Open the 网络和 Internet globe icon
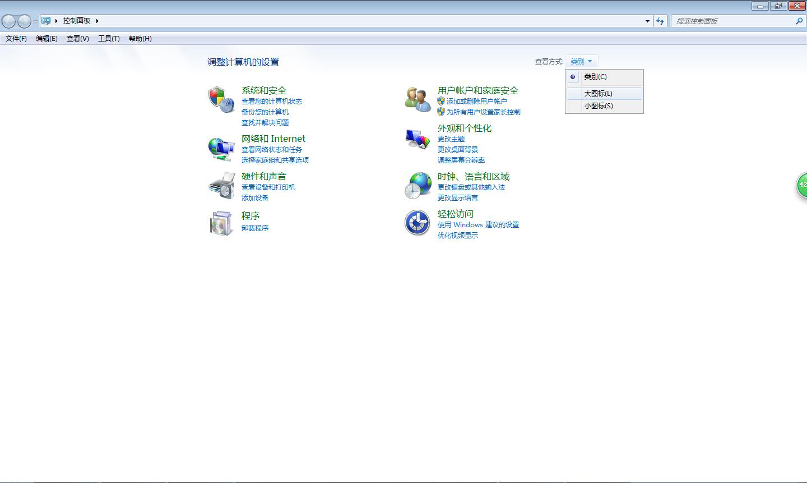The width and height of the screenshot is (807, 483). pos(221,148)
